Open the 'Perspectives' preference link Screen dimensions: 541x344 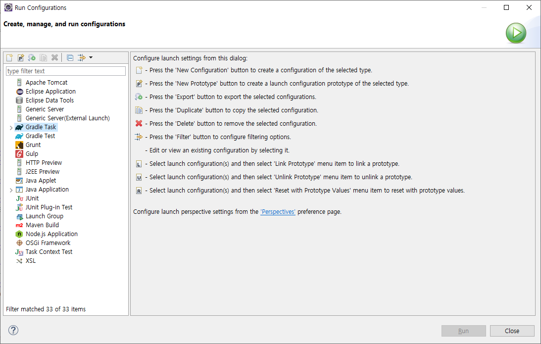point(278,212)
